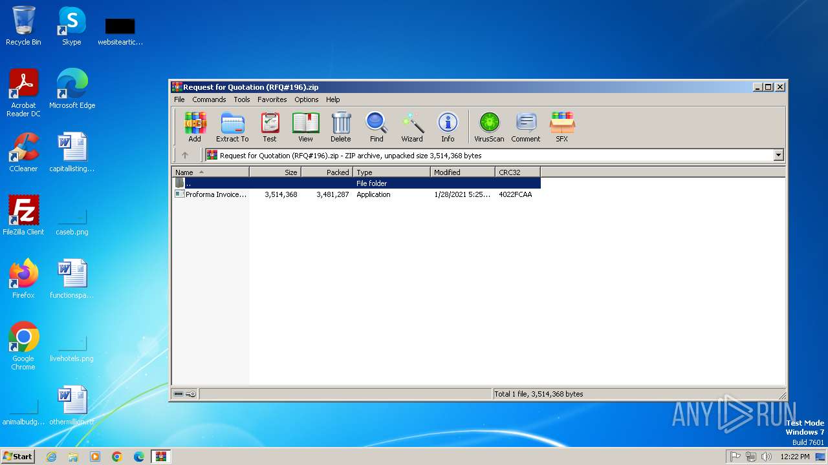Open the File menu

point(179,99)
